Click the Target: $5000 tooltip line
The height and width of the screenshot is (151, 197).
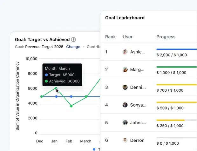60,75
